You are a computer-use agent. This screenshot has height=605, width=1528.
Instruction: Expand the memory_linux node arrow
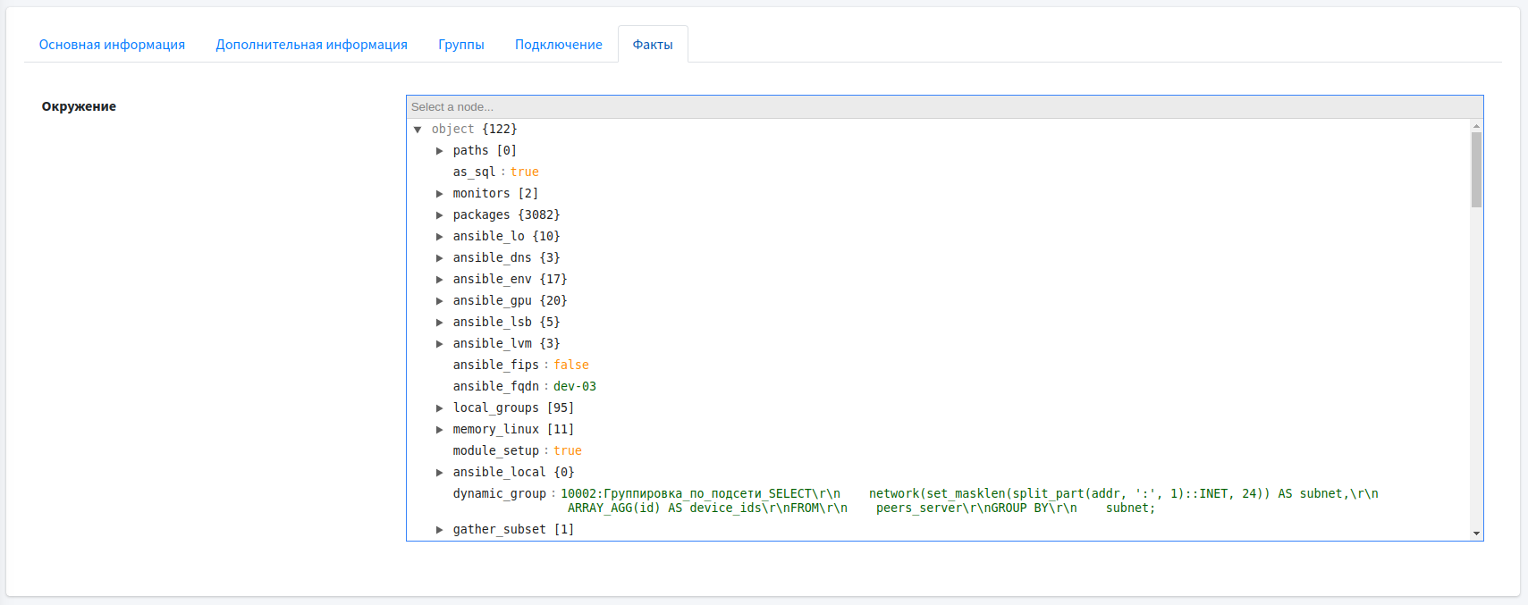(x=439, y=430)
